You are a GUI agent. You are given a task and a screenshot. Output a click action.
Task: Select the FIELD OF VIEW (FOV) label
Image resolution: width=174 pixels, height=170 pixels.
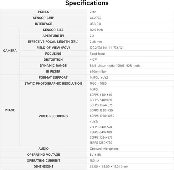pos(53,48)
